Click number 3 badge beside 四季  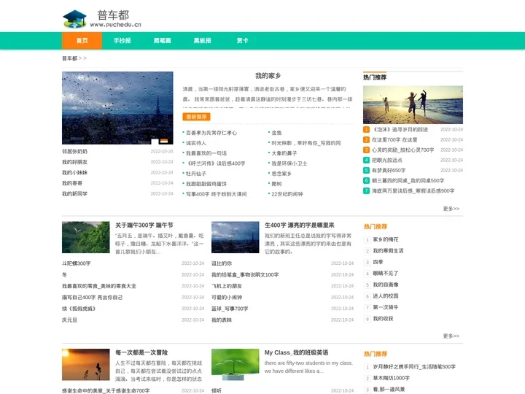367,263
